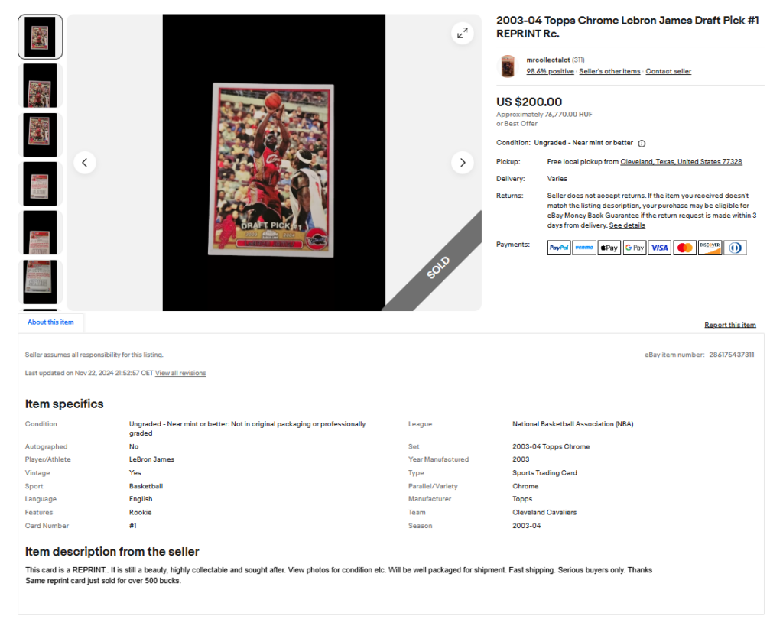
Task: Click the Mastercard payment icon
Action: pos(684,248)
